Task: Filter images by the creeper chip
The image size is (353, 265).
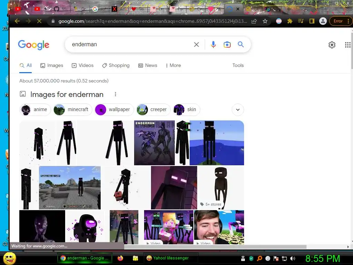Action: [153, 109]
